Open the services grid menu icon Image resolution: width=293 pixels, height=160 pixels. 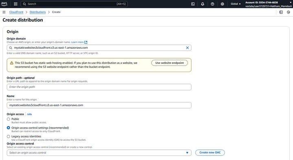point(16,4)
